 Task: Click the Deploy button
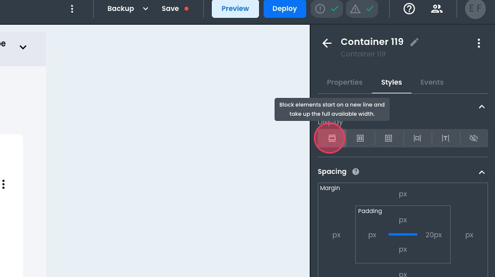pos(284,9)
